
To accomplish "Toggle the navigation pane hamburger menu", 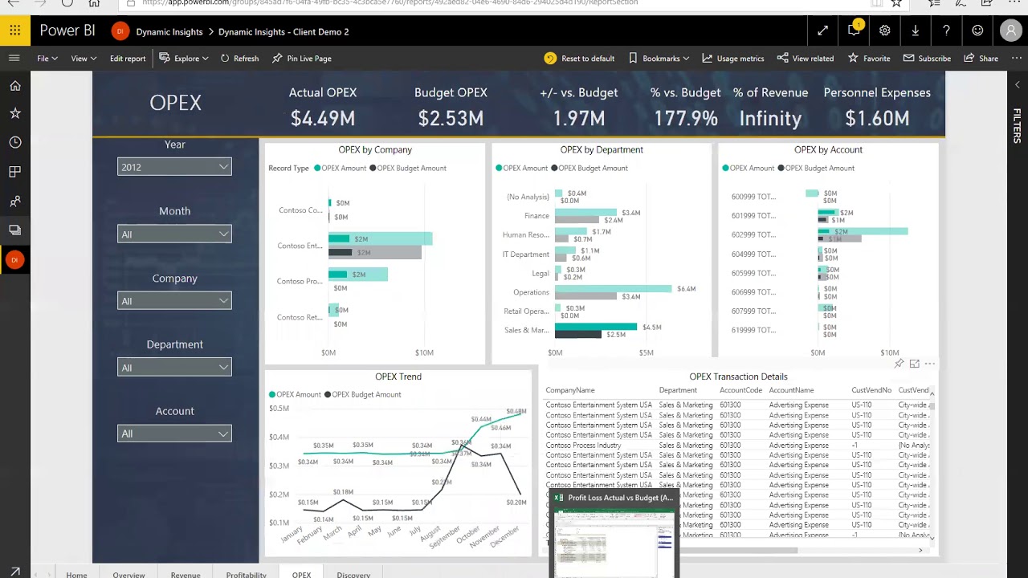I will coord(14,59).
